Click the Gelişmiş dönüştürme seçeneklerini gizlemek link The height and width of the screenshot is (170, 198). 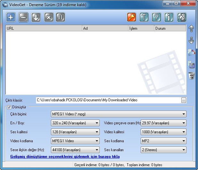click(x=65, y=157)
